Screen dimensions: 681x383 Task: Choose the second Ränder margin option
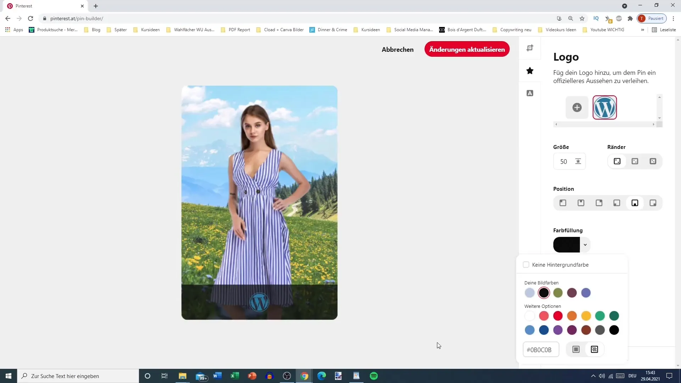(635, 161)
